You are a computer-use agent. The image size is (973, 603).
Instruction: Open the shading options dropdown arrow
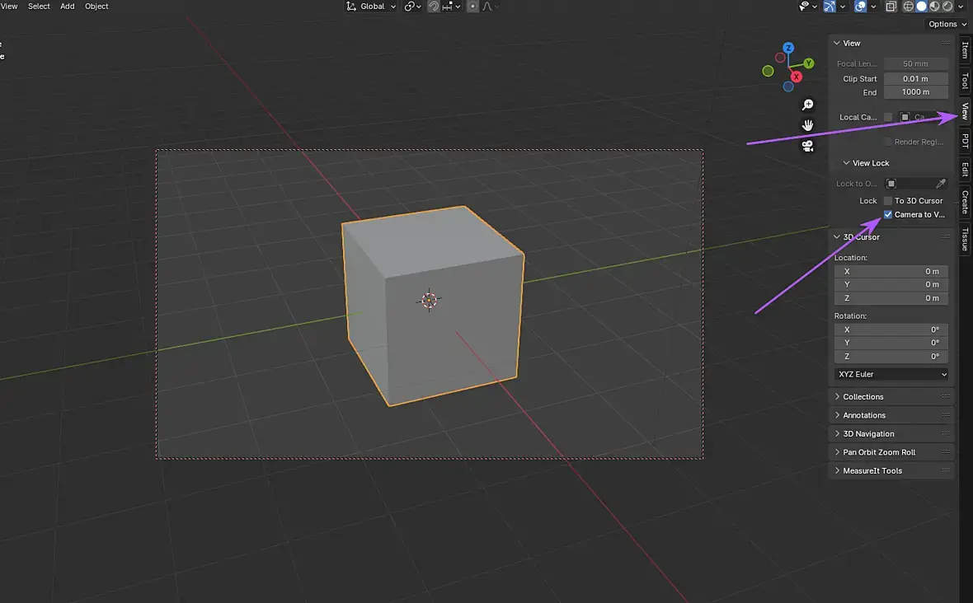(961, 7)
